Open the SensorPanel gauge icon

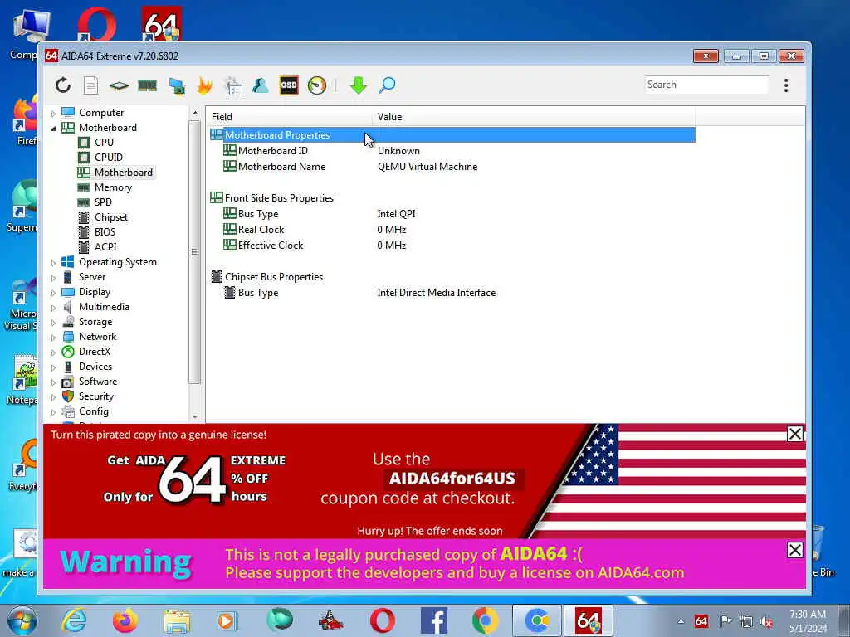(316, 85)
